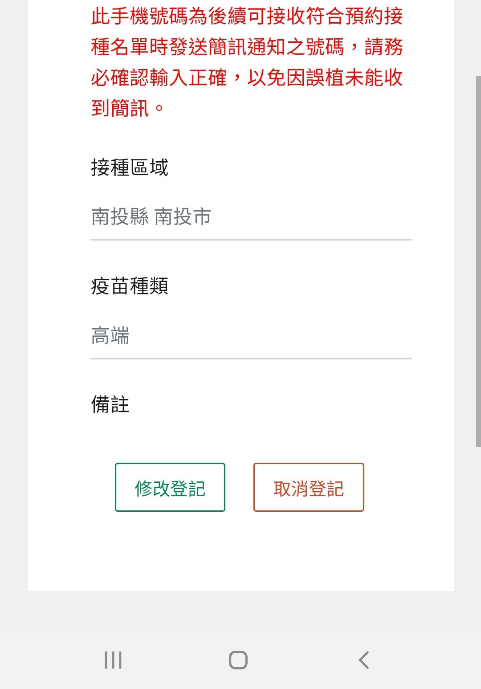This screenshot has width=481, height=689.
Task: Click red warning line starting 種名單時
Action: click(x=247, y=47)
